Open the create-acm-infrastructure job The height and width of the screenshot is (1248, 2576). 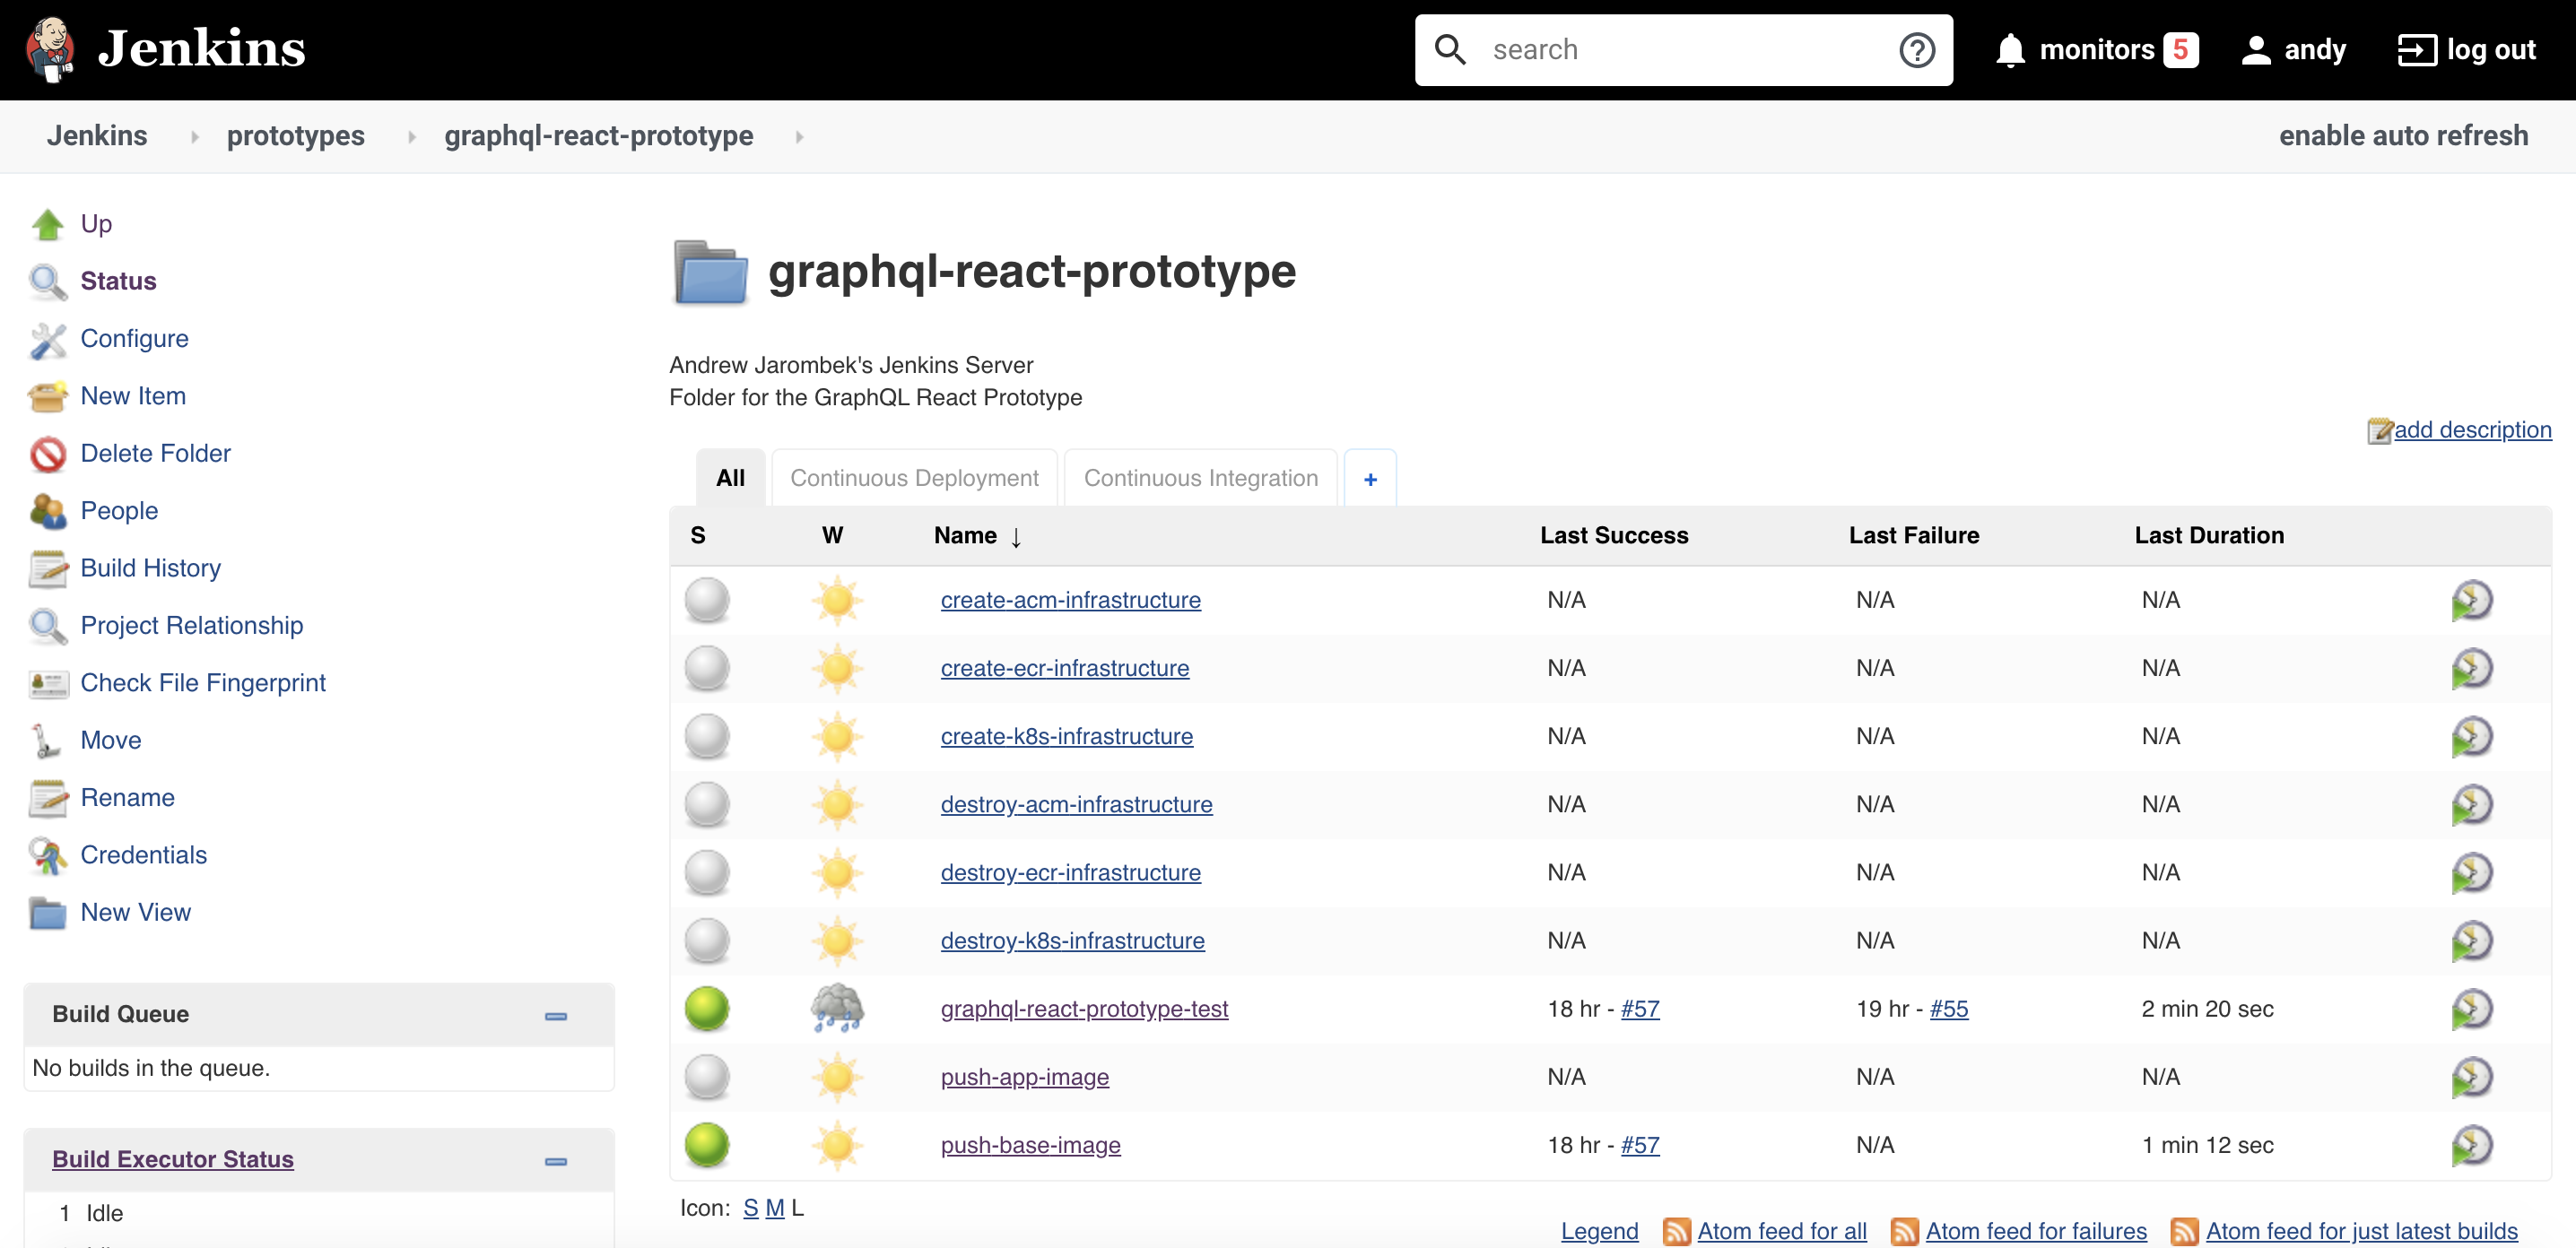pos(1070,601)
